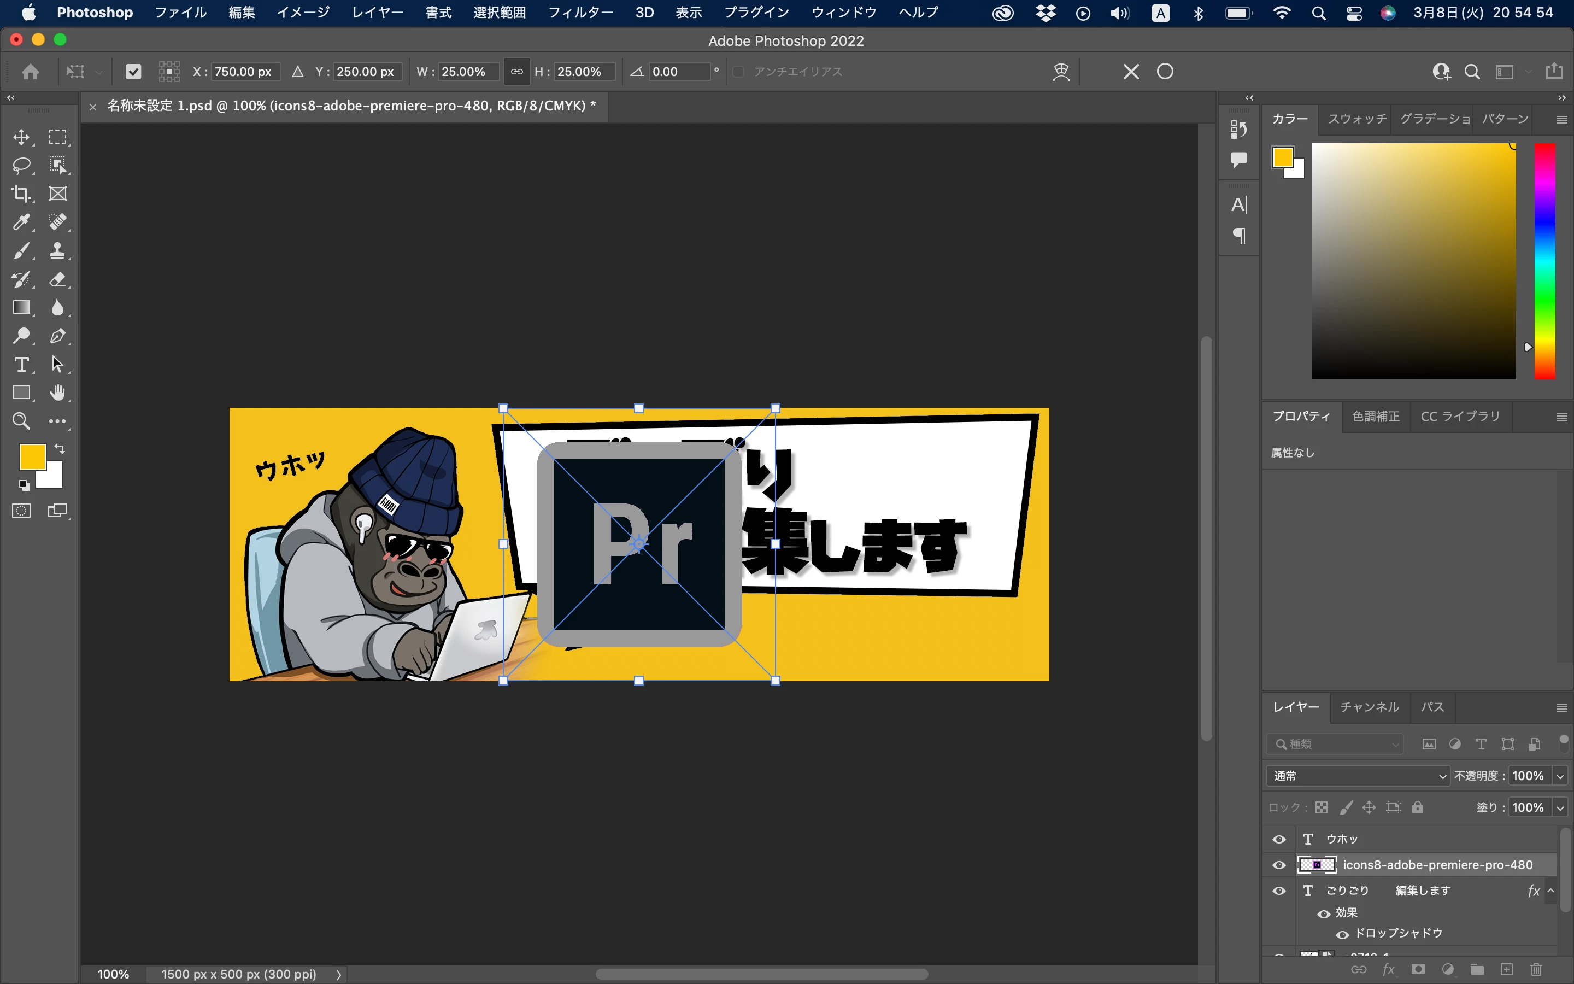Pick the Eyedropper tool
The width and height of the screenshot is (1574, 984).
21,222
